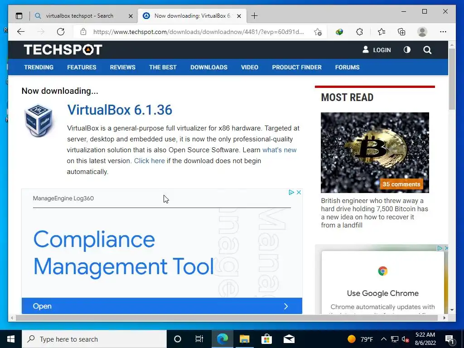The height and width of the screenshot is (348, 464).
Task: Open the FORUMS menu
Action: pos(348,67)
